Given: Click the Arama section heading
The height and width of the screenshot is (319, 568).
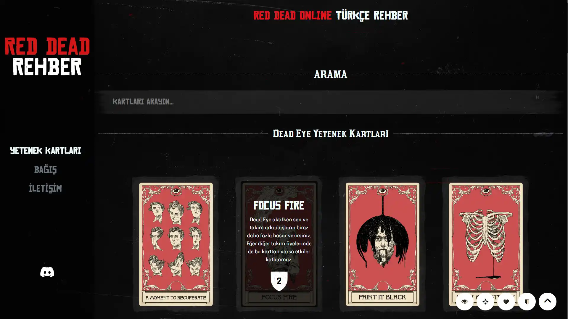Looking at the screenshot, I should 330,74.
